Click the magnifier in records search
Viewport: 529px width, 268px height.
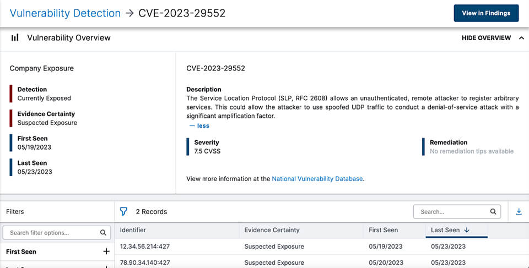click(493, 211)
